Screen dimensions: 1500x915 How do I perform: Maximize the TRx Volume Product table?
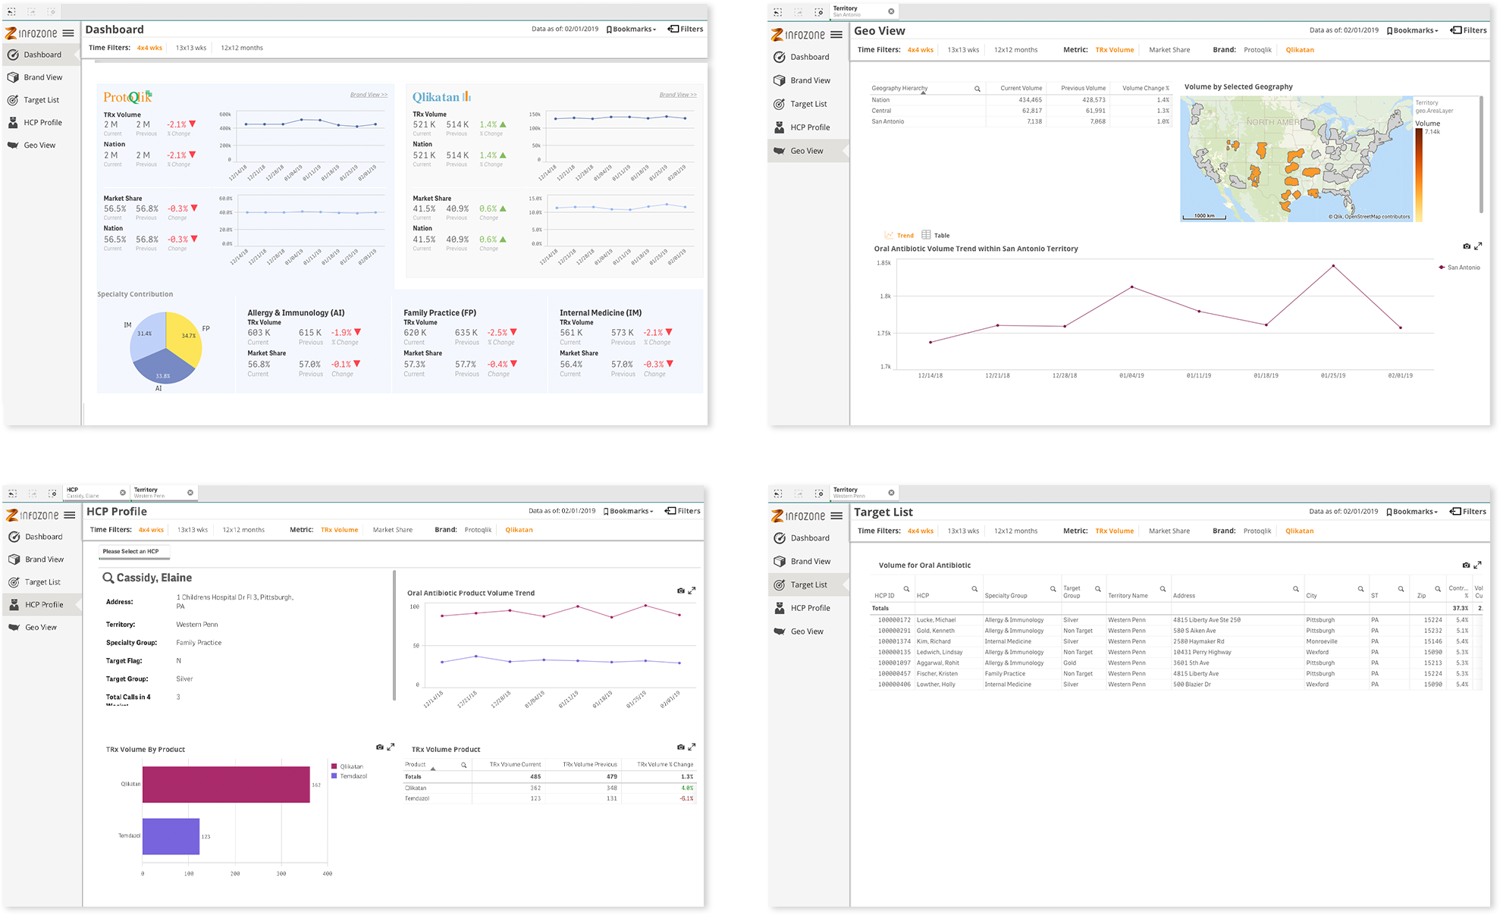[x=692, y=747]
